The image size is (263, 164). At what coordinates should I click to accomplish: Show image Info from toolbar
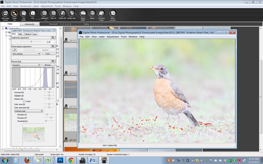[x=33, y=15]
